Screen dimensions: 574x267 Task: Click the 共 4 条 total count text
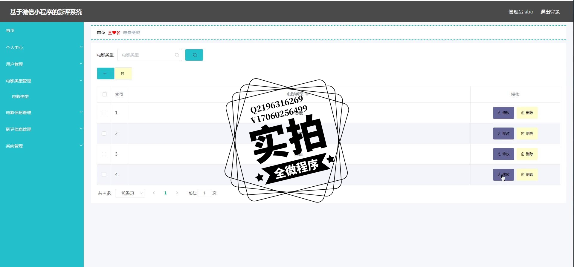[104, 193]
